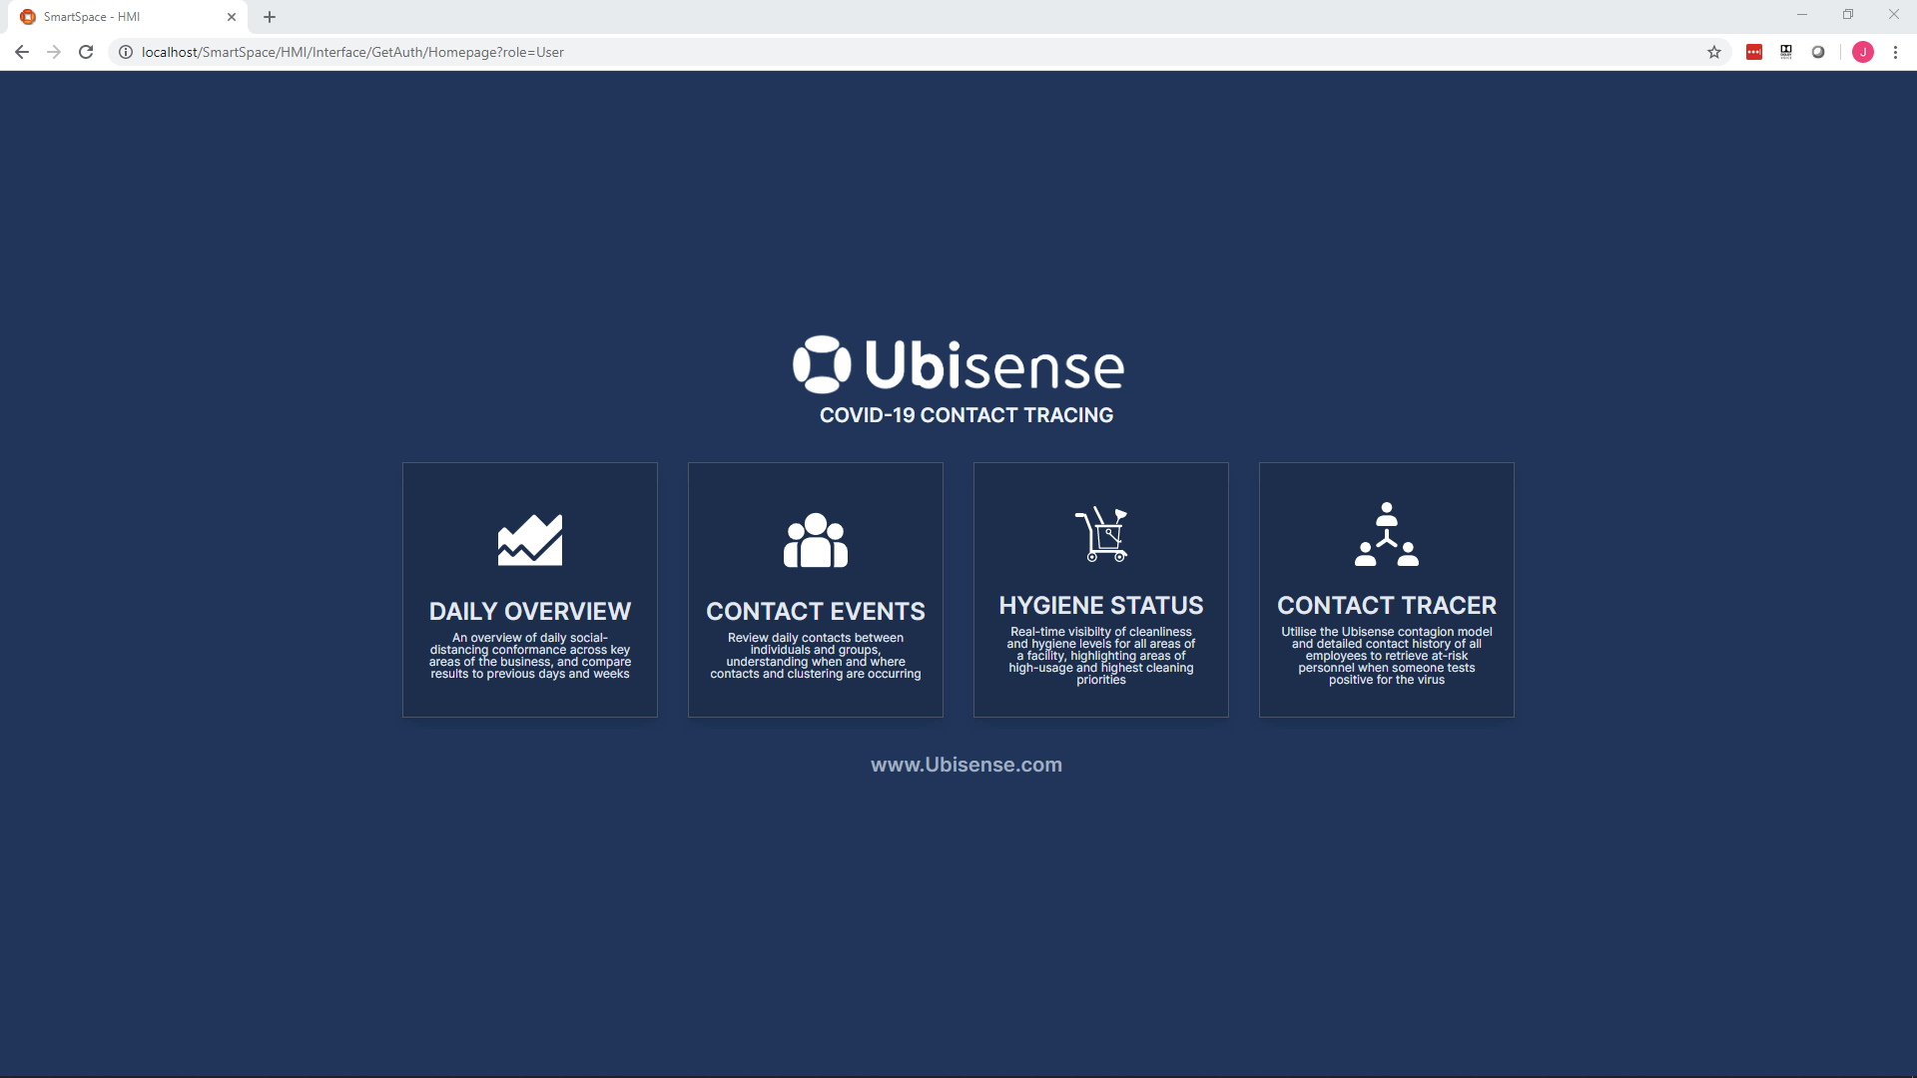The width and height of the screenshot is (1917, 1078).
Task: Go forward using the browser forward arrow
Action: [x=54, y=52]
